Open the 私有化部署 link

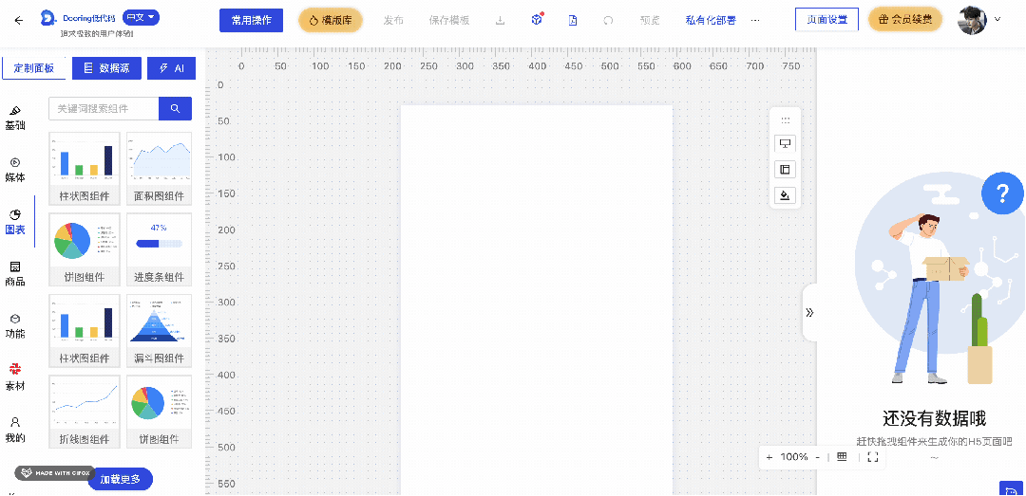pos(711,20)
